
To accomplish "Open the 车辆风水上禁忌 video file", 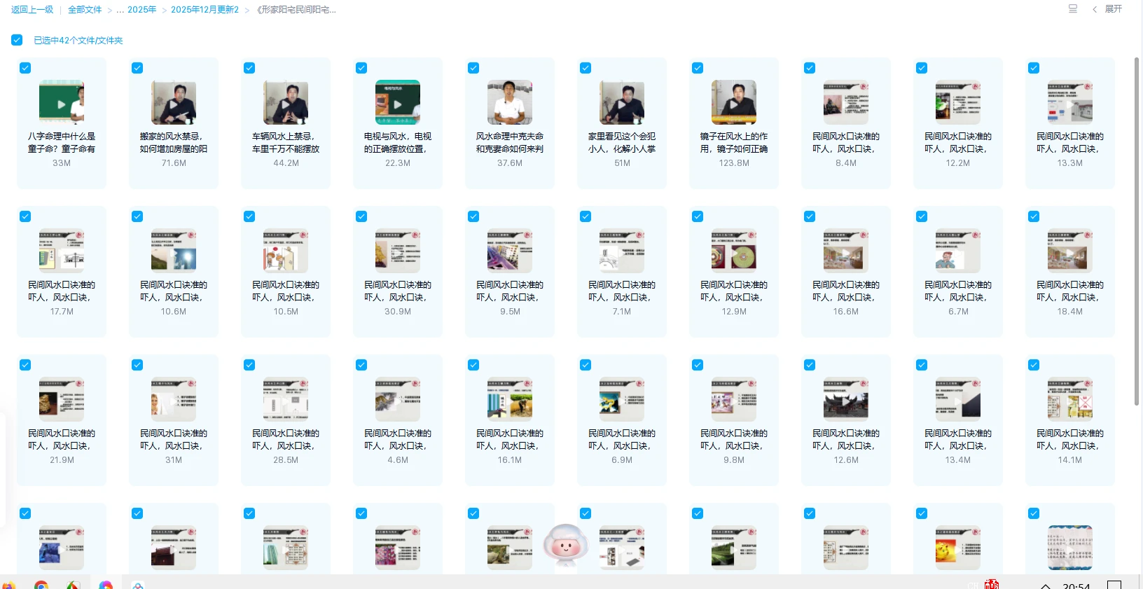I will click(286, 103).
